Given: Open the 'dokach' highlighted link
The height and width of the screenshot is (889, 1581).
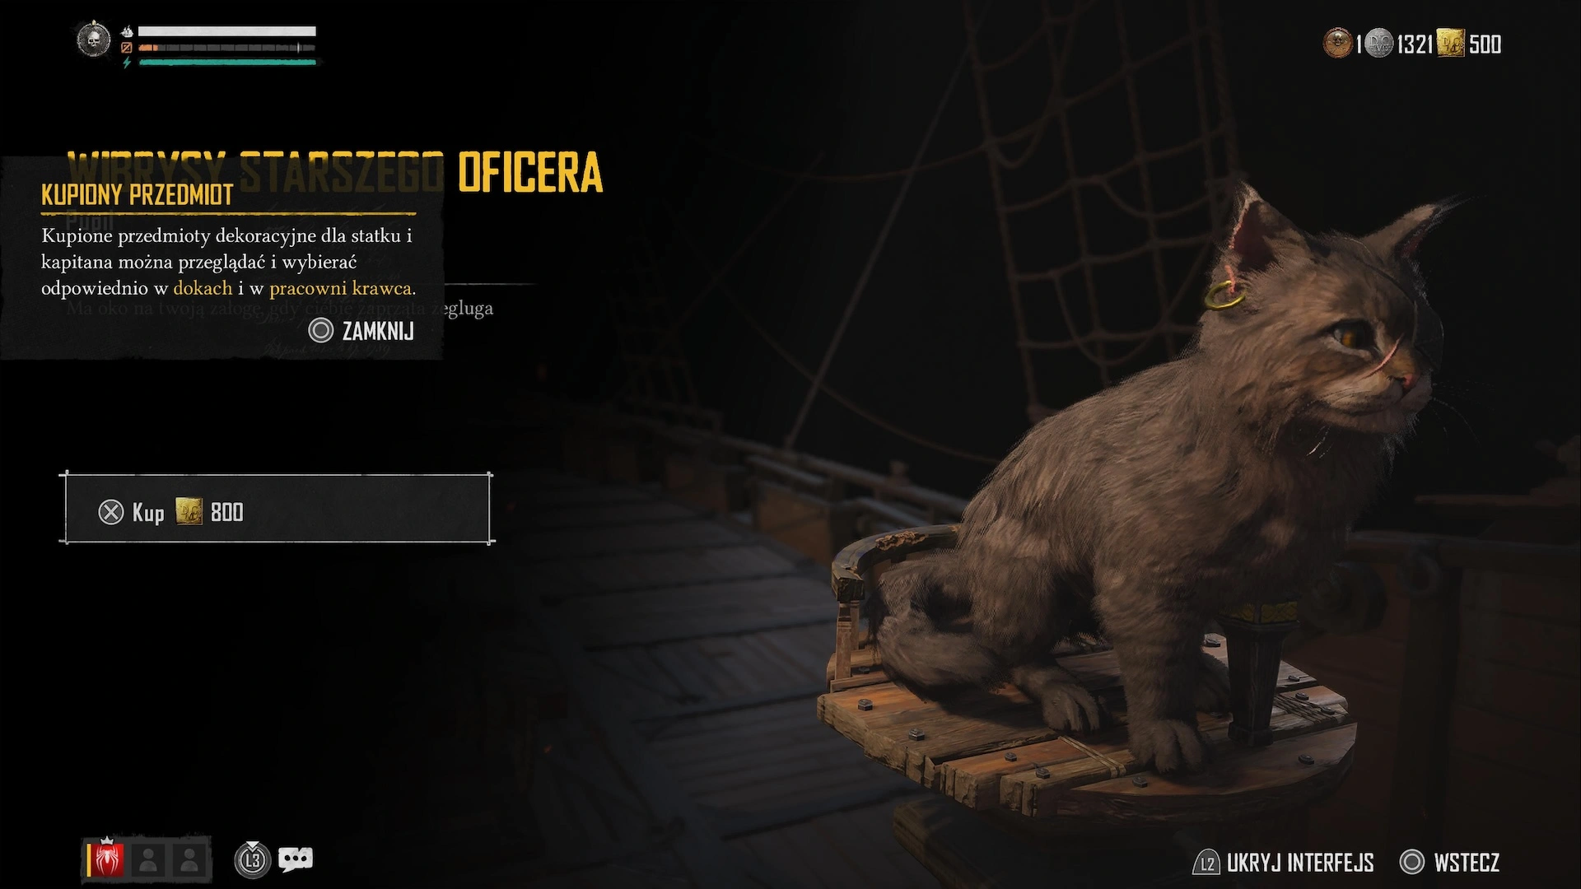Looking at the screenshot, I should (x=203, y=288).
